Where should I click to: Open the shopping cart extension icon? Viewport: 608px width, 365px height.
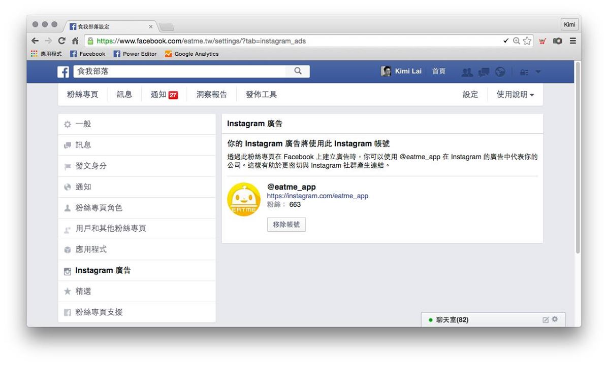pos(542,41)
